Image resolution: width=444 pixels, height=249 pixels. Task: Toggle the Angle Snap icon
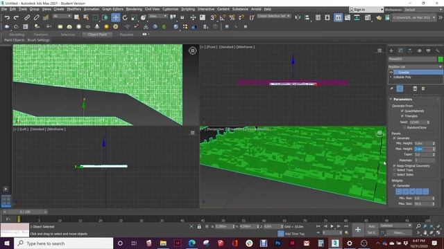[x=222, y=17]
